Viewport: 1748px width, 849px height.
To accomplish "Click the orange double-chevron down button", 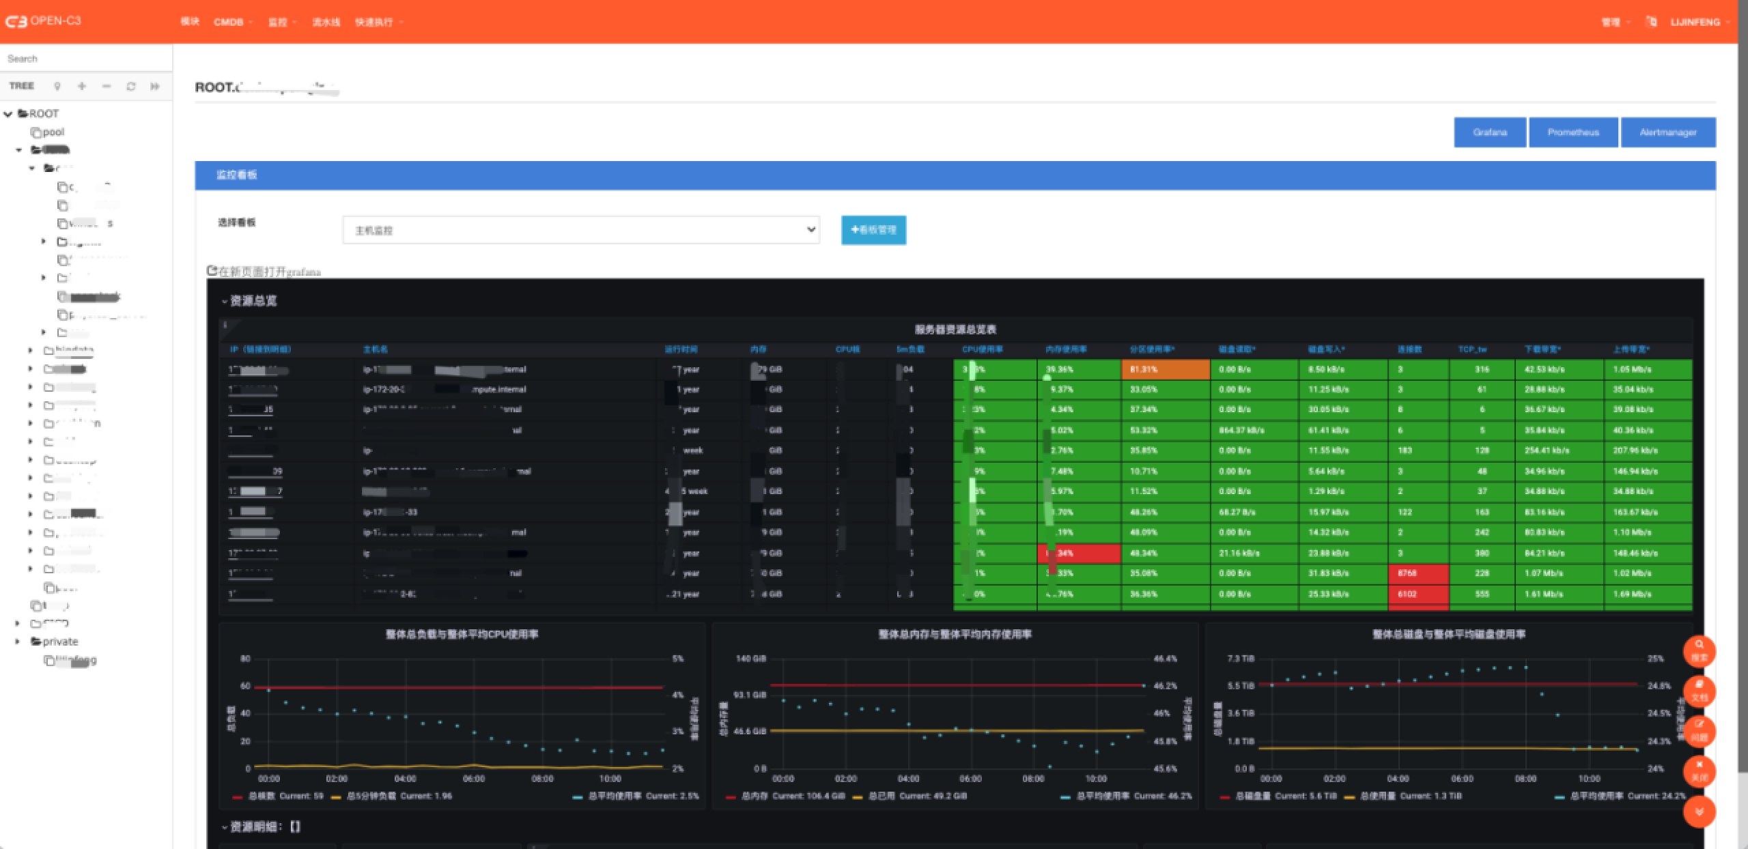I will pyautogui.click(x=1699, y=811).
